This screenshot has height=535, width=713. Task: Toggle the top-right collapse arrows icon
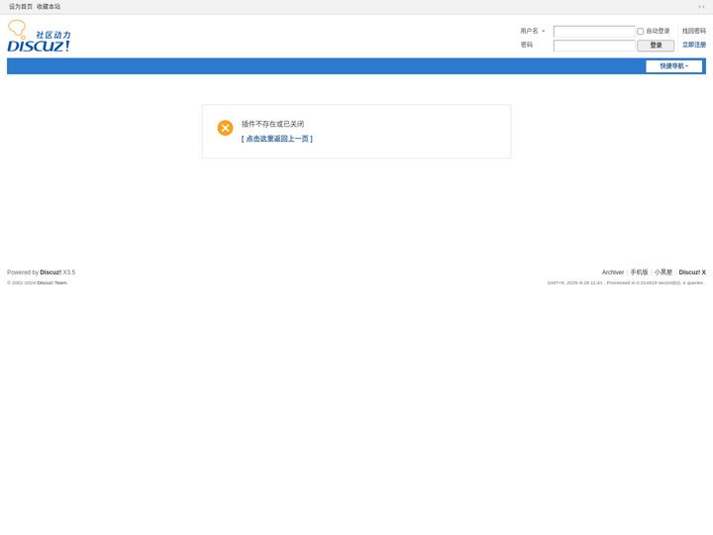[x=701, y=7]
